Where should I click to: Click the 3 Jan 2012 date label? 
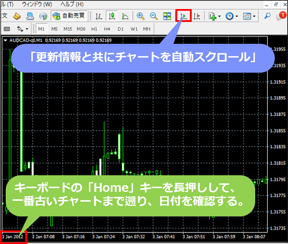click(x=13, y=237)
